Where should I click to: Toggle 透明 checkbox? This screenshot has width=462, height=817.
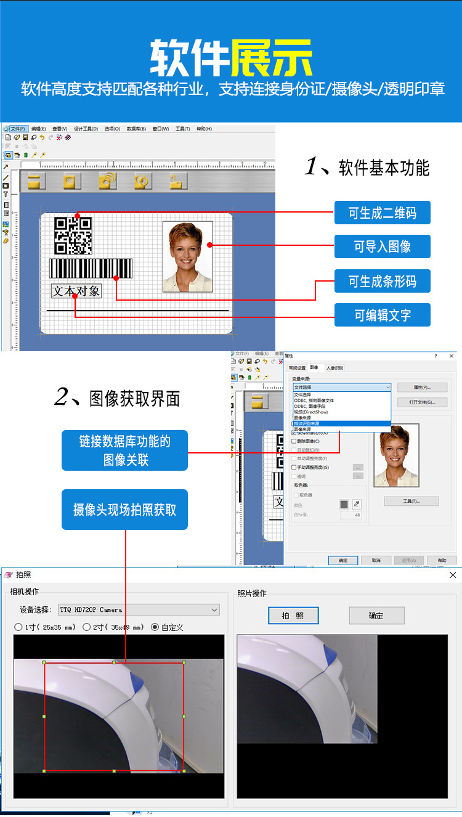293,476
